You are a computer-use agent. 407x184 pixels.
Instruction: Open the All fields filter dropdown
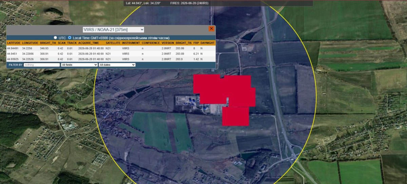(x=79, y=64)
